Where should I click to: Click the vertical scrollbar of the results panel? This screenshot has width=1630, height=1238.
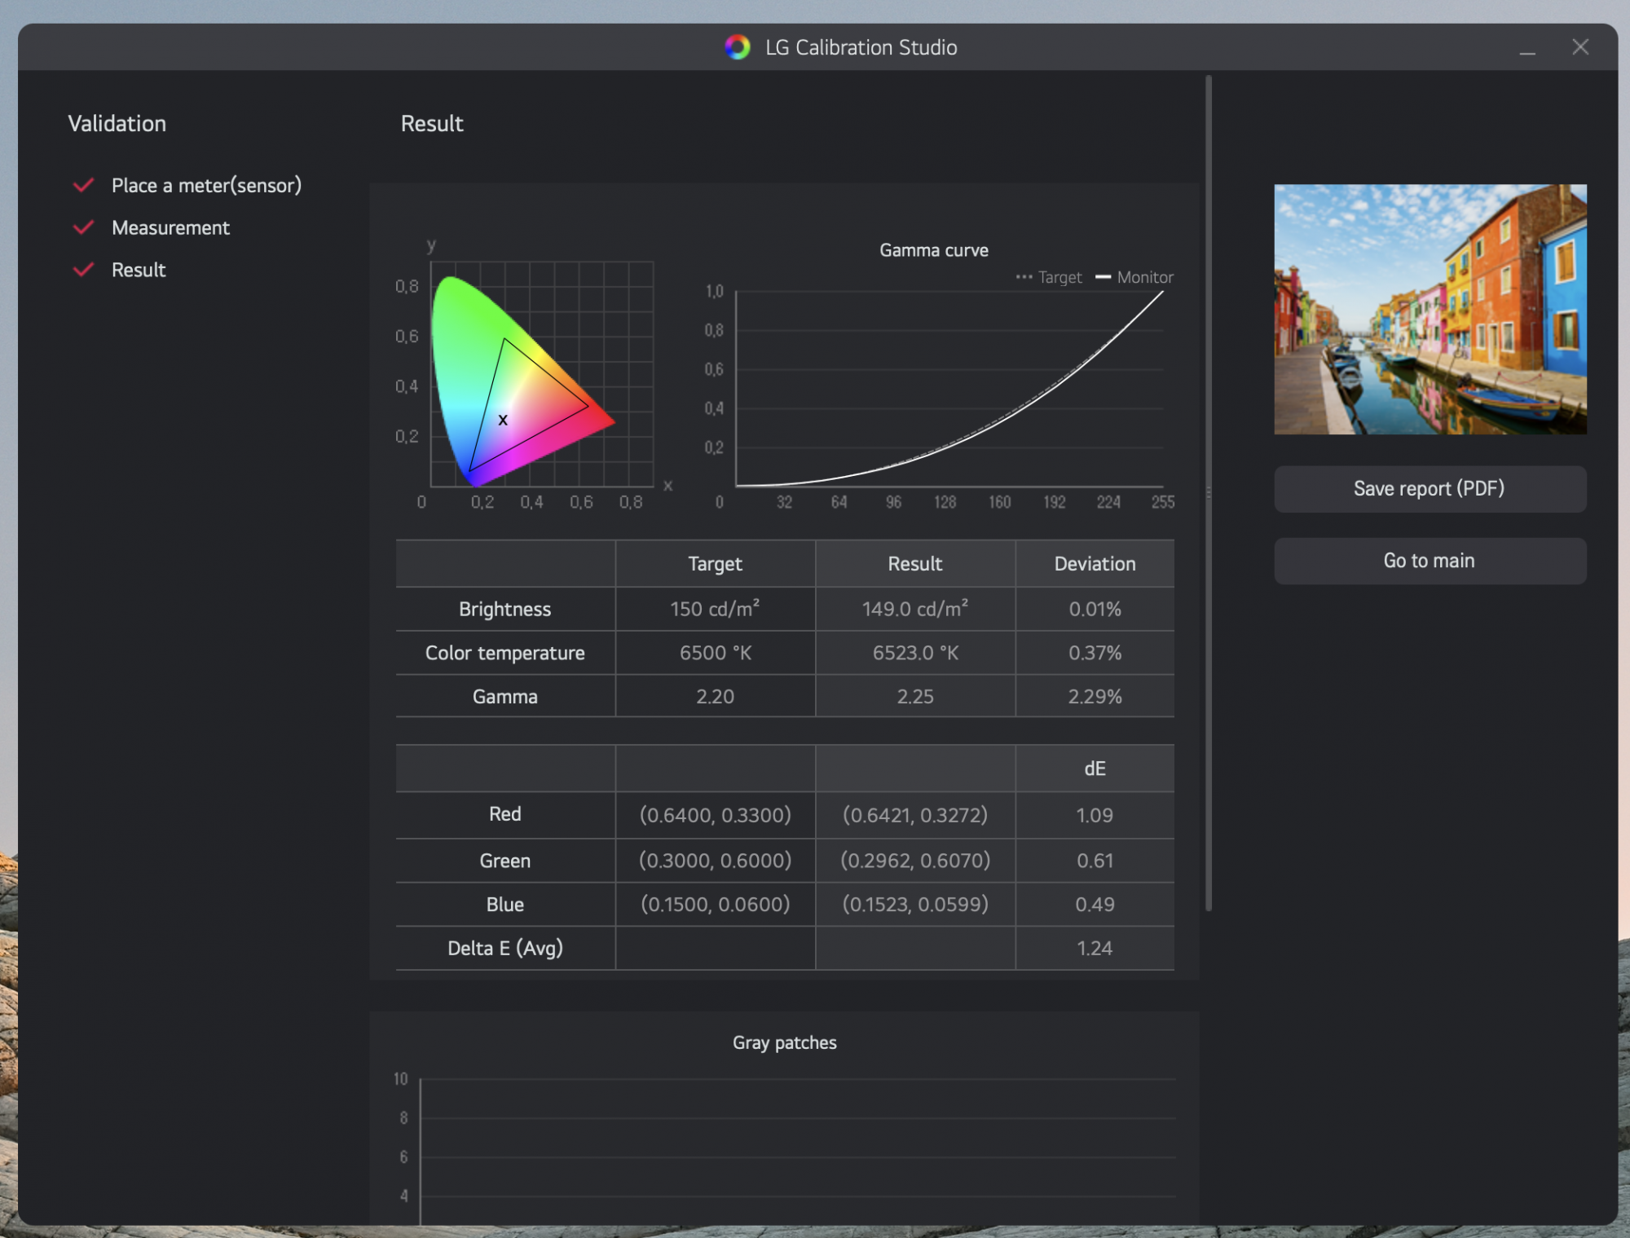1208,489
